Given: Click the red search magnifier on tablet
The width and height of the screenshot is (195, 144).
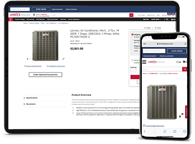Looking at the screenshot, I should click(x=131, y=15).
